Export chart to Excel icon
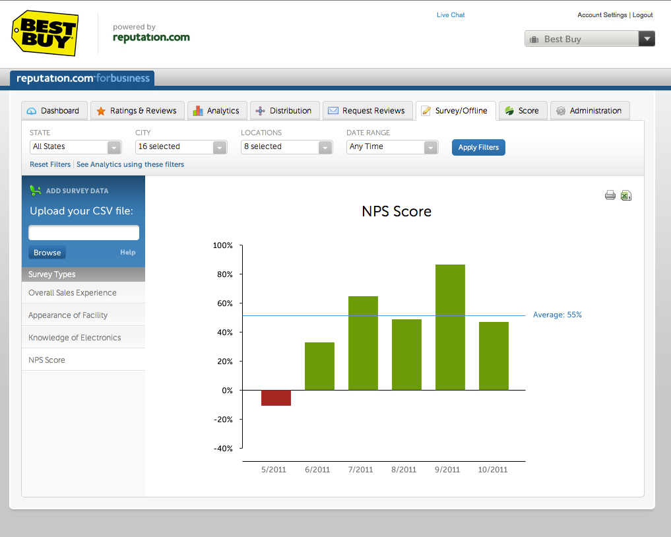Viewport: 671px width, 537px height. tap(626, 195)
